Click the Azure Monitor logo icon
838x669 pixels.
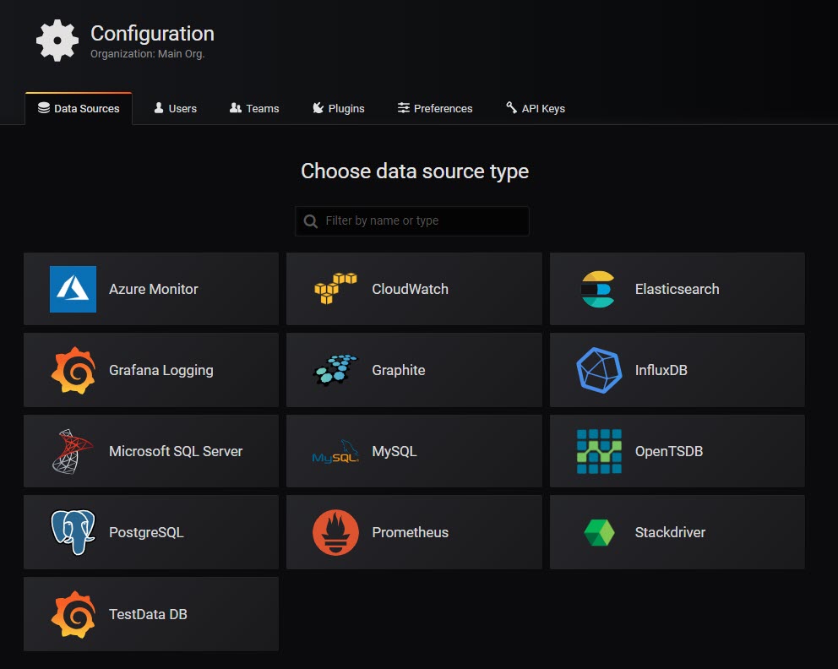(x=73, y=289)
